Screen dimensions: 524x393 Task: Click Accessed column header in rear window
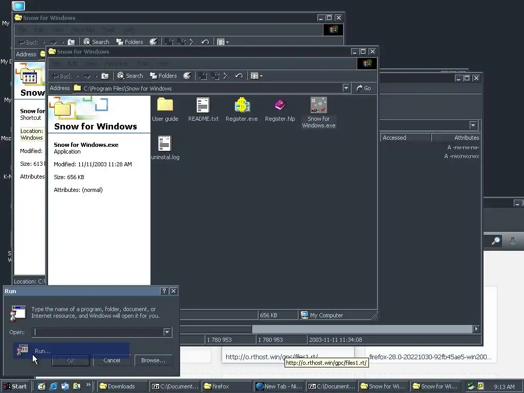click(x=405, y=138)
